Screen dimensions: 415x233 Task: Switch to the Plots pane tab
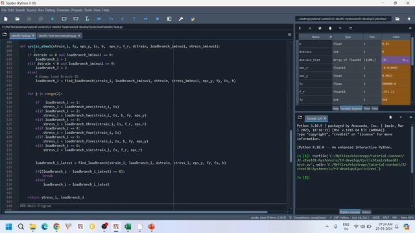tap(367, 109)
